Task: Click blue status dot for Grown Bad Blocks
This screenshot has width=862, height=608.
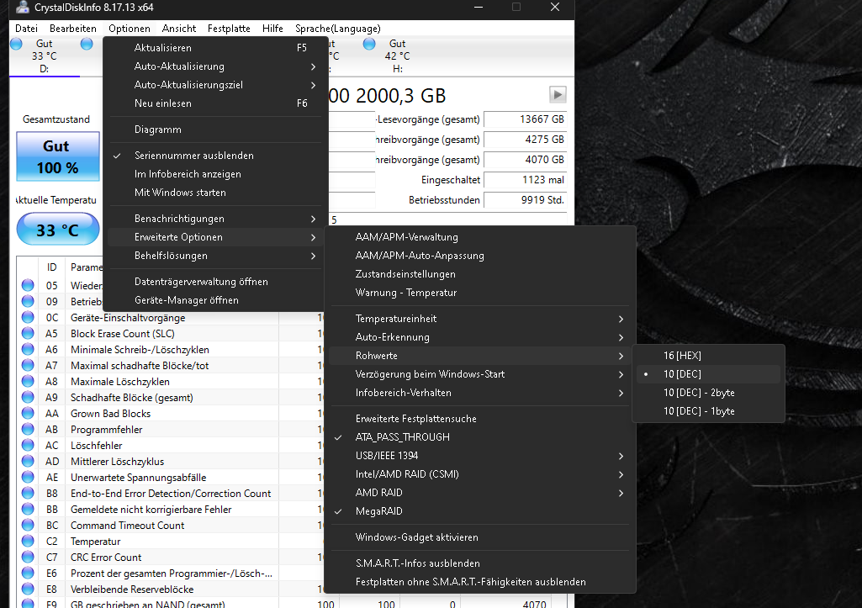Action: pyautogui.click(x=28, y=413)
